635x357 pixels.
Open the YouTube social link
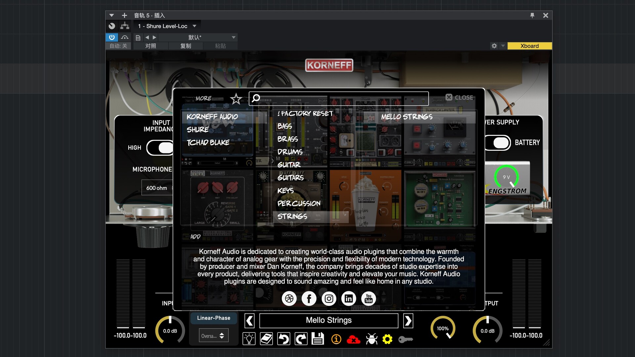[x=368, y=298]
